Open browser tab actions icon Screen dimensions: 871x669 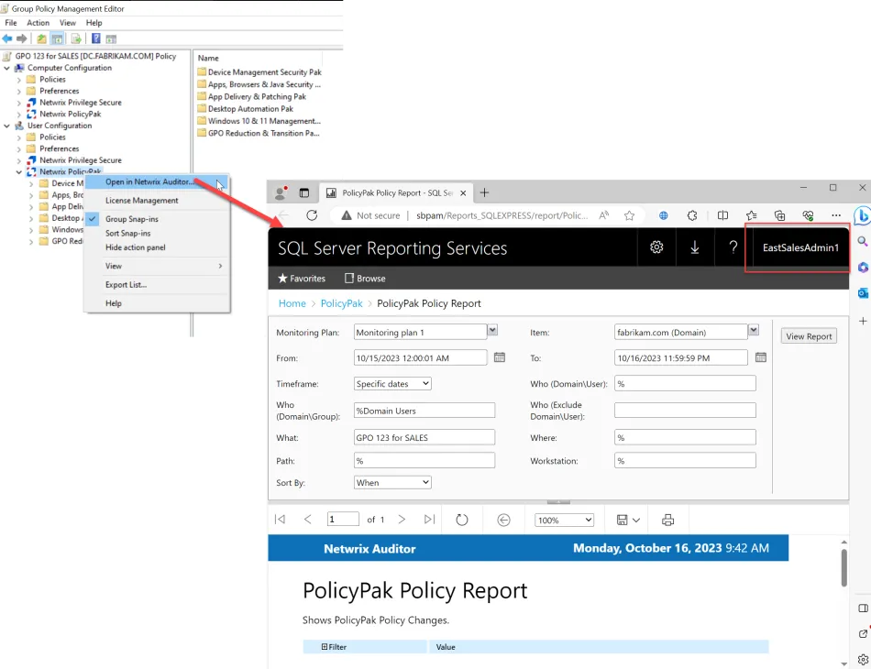point(303,192)
